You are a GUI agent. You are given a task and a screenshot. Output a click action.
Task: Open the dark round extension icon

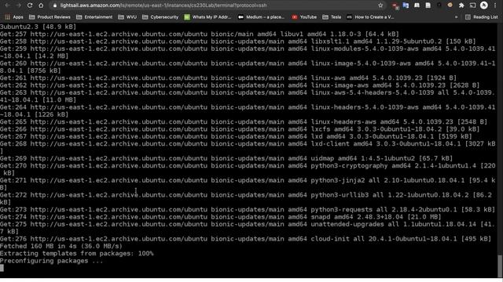click(439, 5)
